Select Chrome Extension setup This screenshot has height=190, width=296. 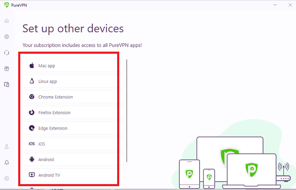coord(73,97)
